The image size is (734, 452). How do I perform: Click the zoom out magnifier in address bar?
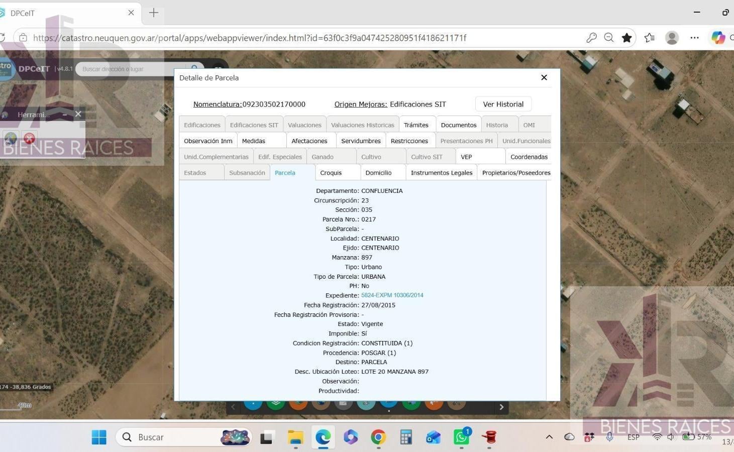[x=609, y=38]
